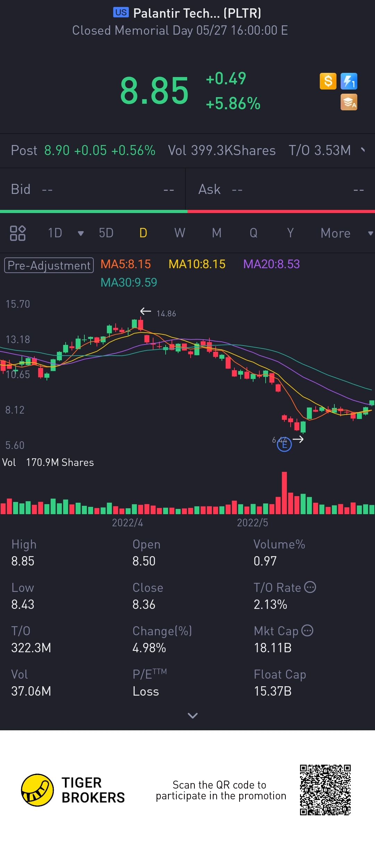Viewport: 375px width, 850px height.
Task: Tap the tallest red volume bar
Action: click(x=284, y=493)
